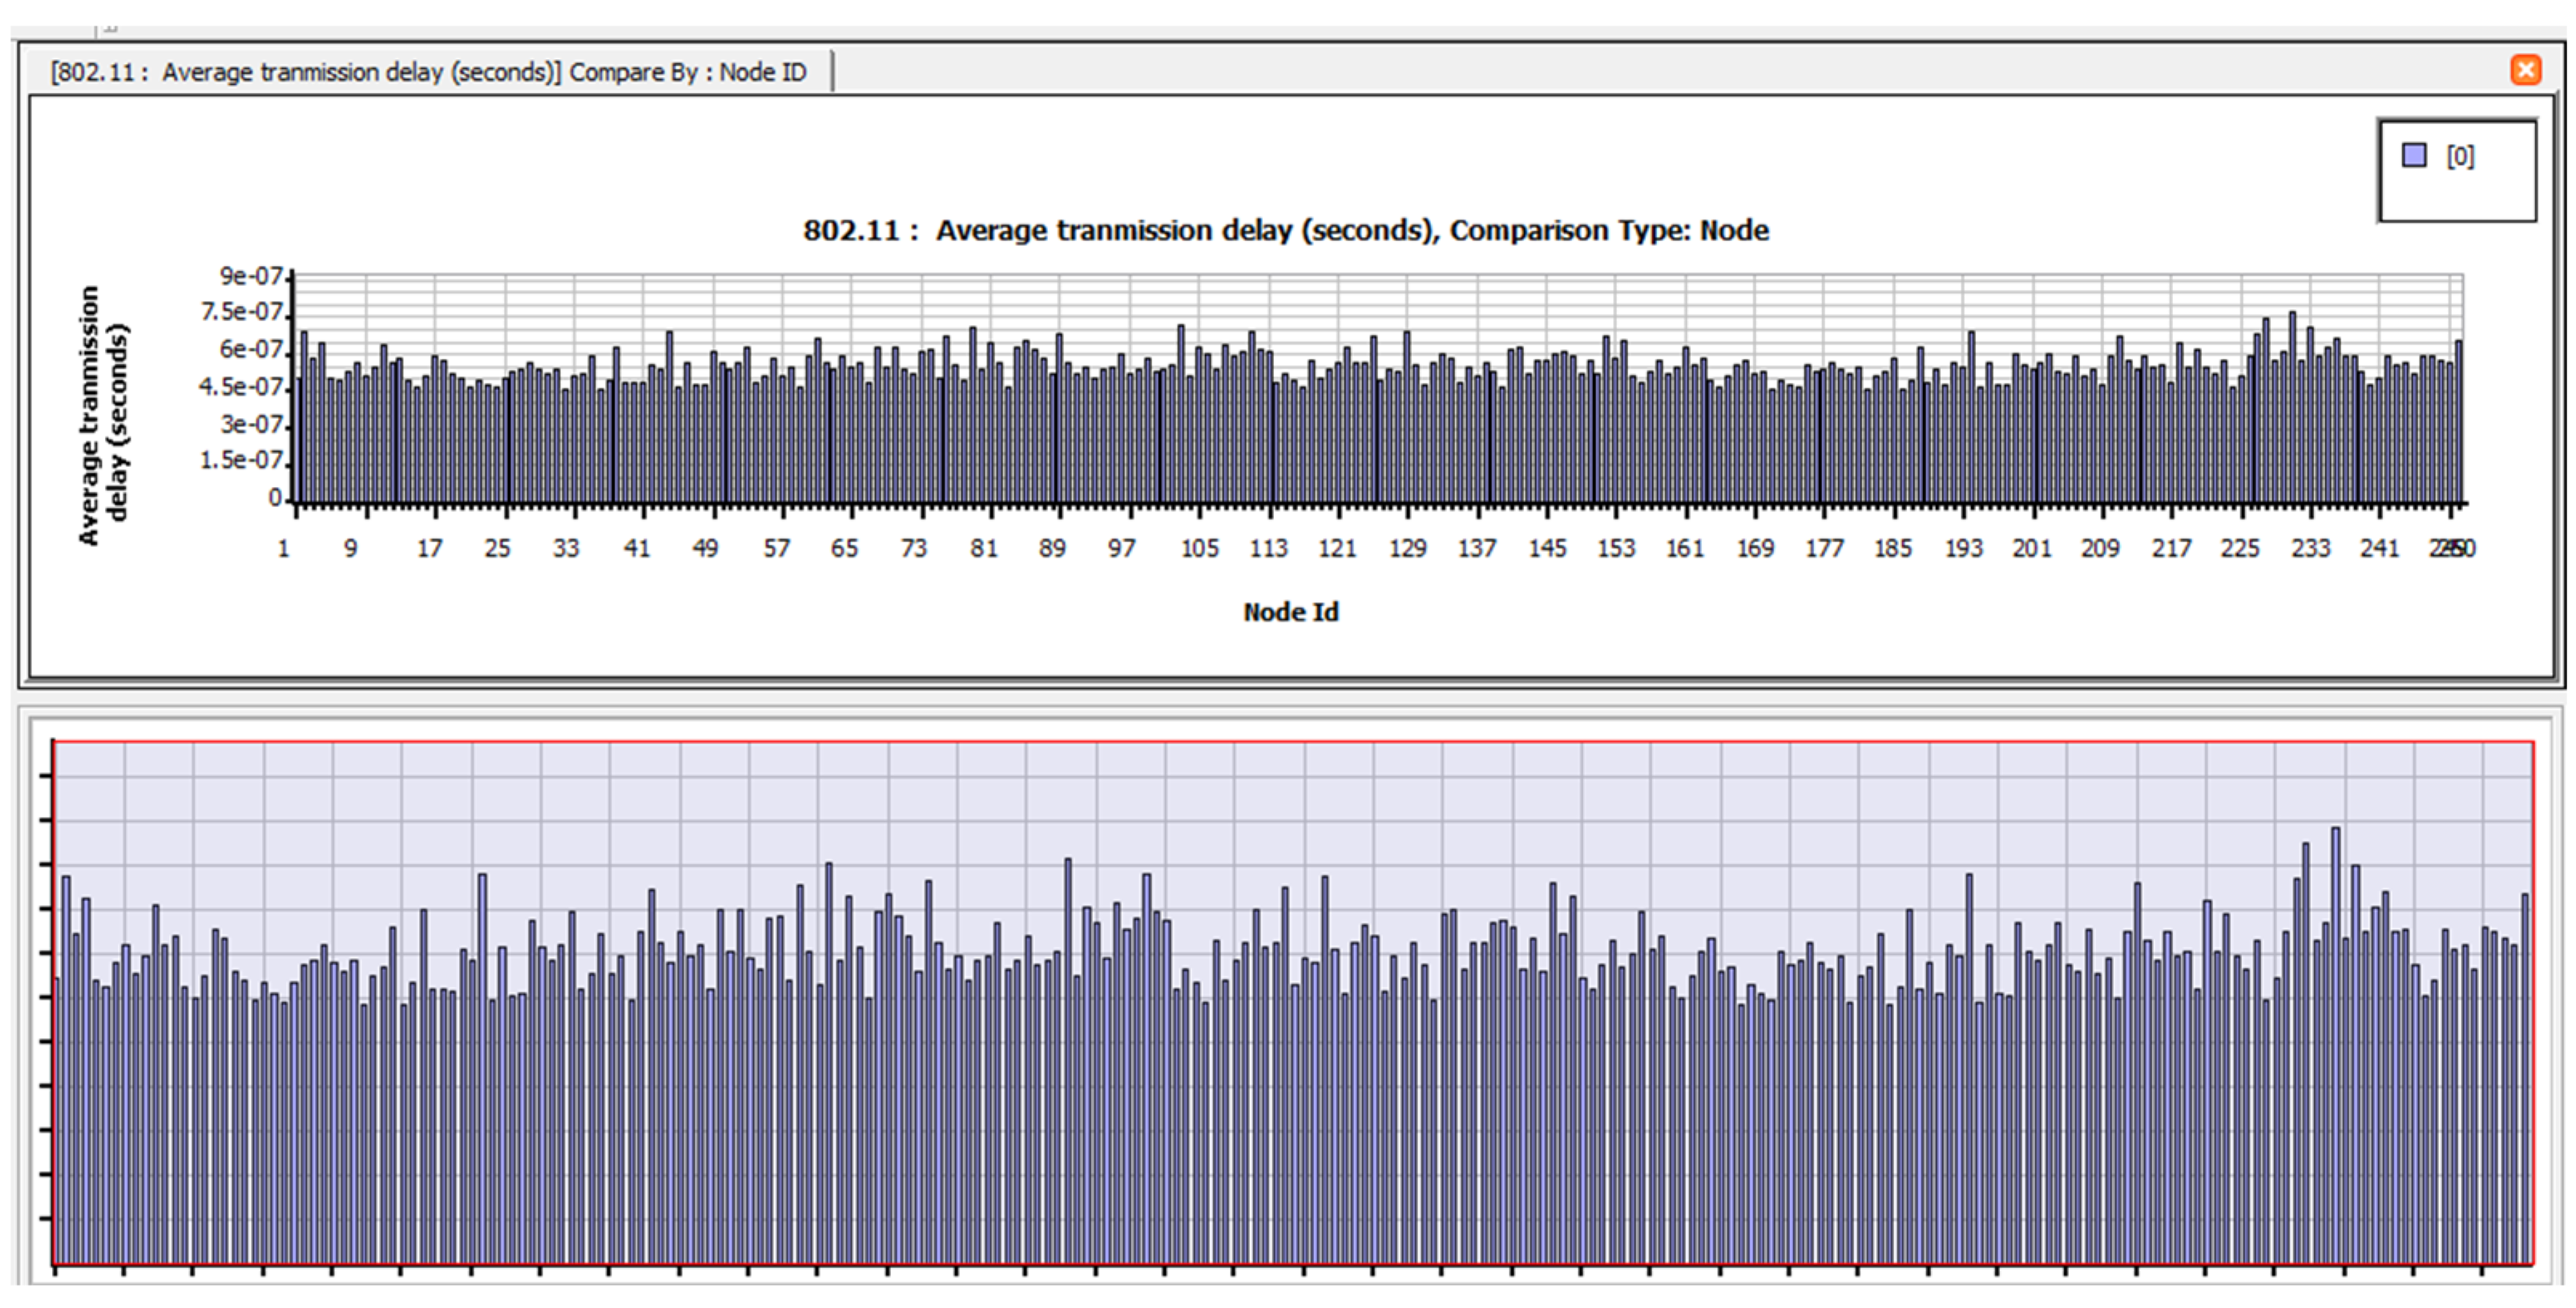Click the bold chart title above the plot
2576x1308 pixels.
[x=1285, y=230]
